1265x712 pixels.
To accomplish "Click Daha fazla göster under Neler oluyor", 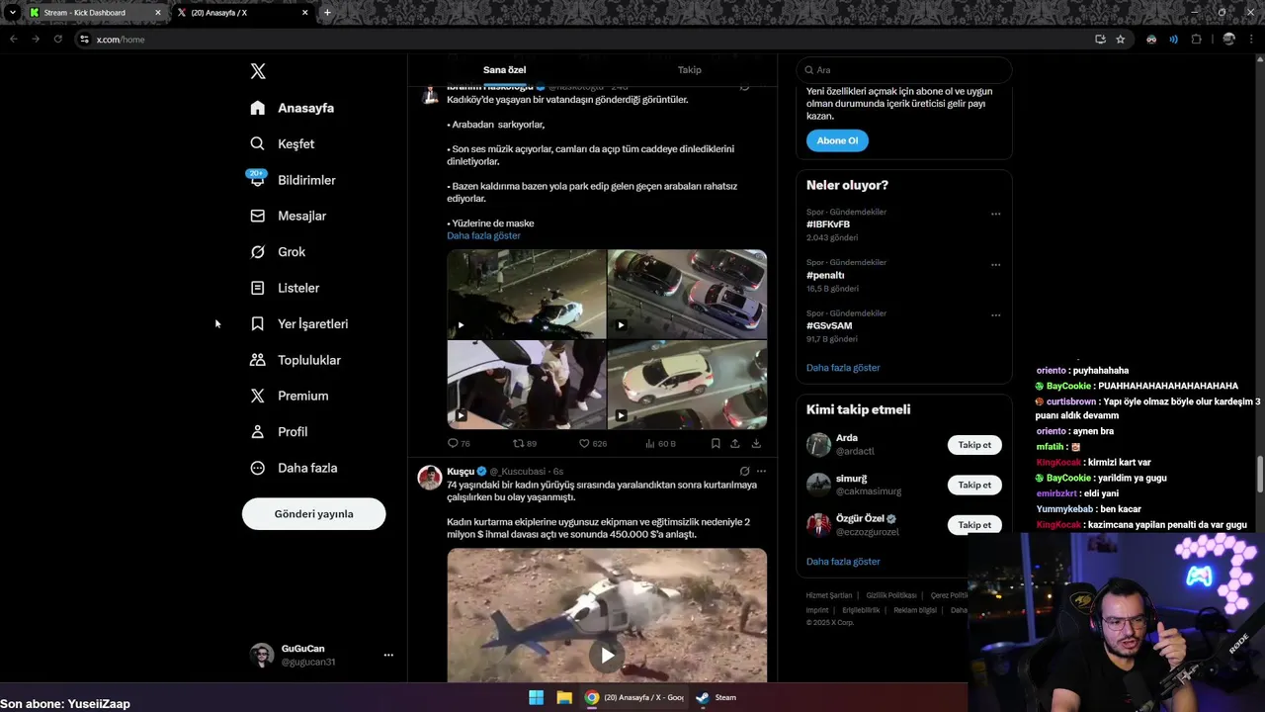I will click(x=843, y=368).
